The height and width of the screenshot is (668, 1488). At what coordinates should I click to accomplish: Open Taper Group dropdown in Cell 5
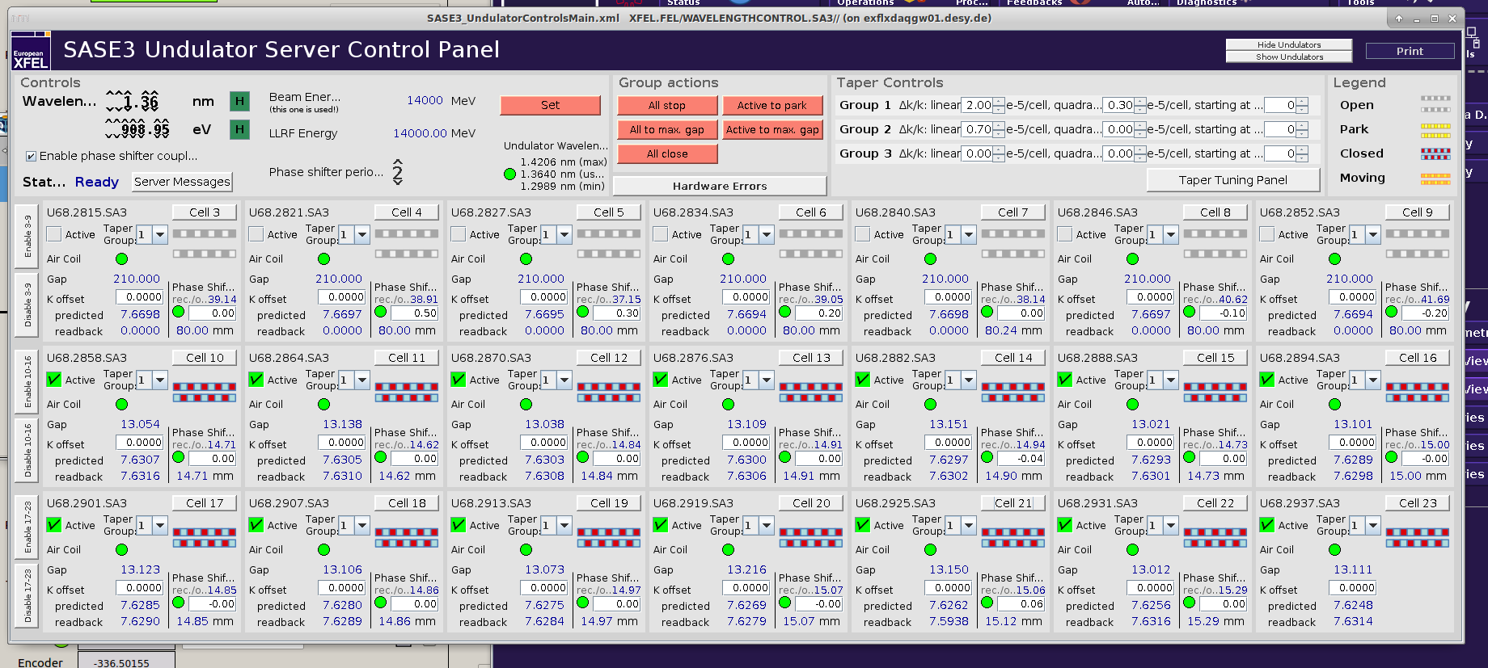coord(564,235)
